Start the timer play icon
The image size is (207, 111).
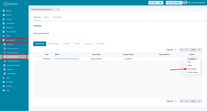160,3
